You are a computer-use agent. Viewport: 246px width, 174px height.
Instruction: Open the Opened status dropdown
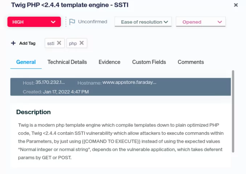201,22
